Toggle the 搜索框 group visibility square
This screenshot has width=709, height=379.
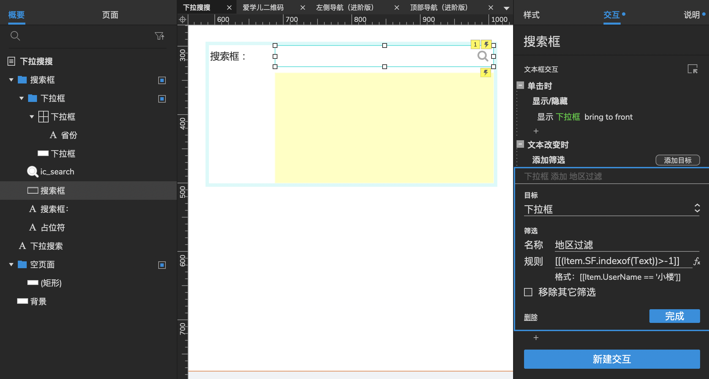pos(162,80)
